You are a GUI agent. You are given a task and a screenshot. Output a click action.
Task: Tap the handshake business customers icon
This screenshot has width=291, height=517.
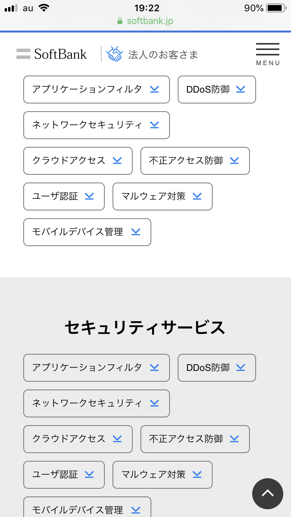pos(114,54)
